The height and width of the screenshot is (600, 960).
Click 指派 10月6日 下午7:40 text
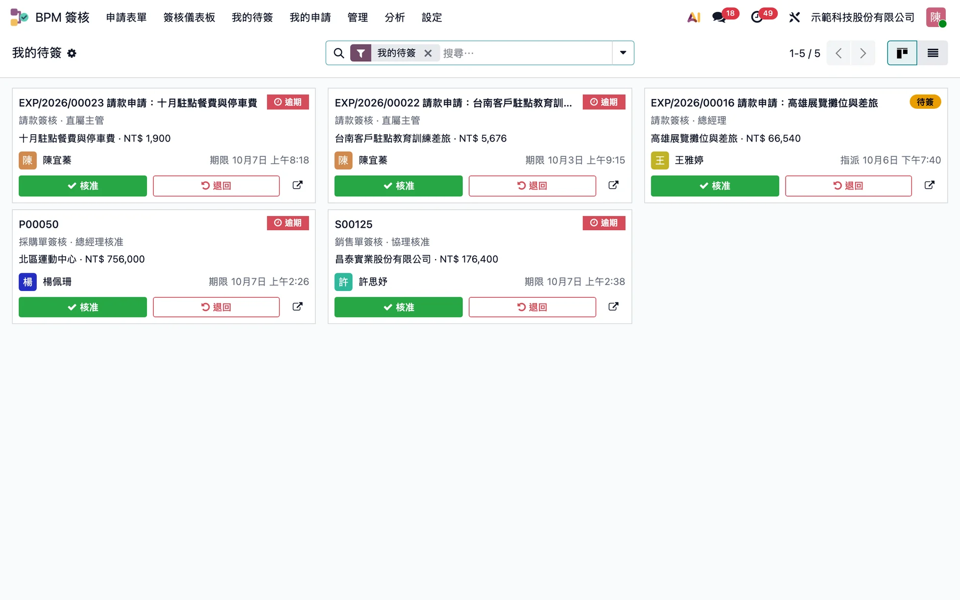(x=890, y=160)
